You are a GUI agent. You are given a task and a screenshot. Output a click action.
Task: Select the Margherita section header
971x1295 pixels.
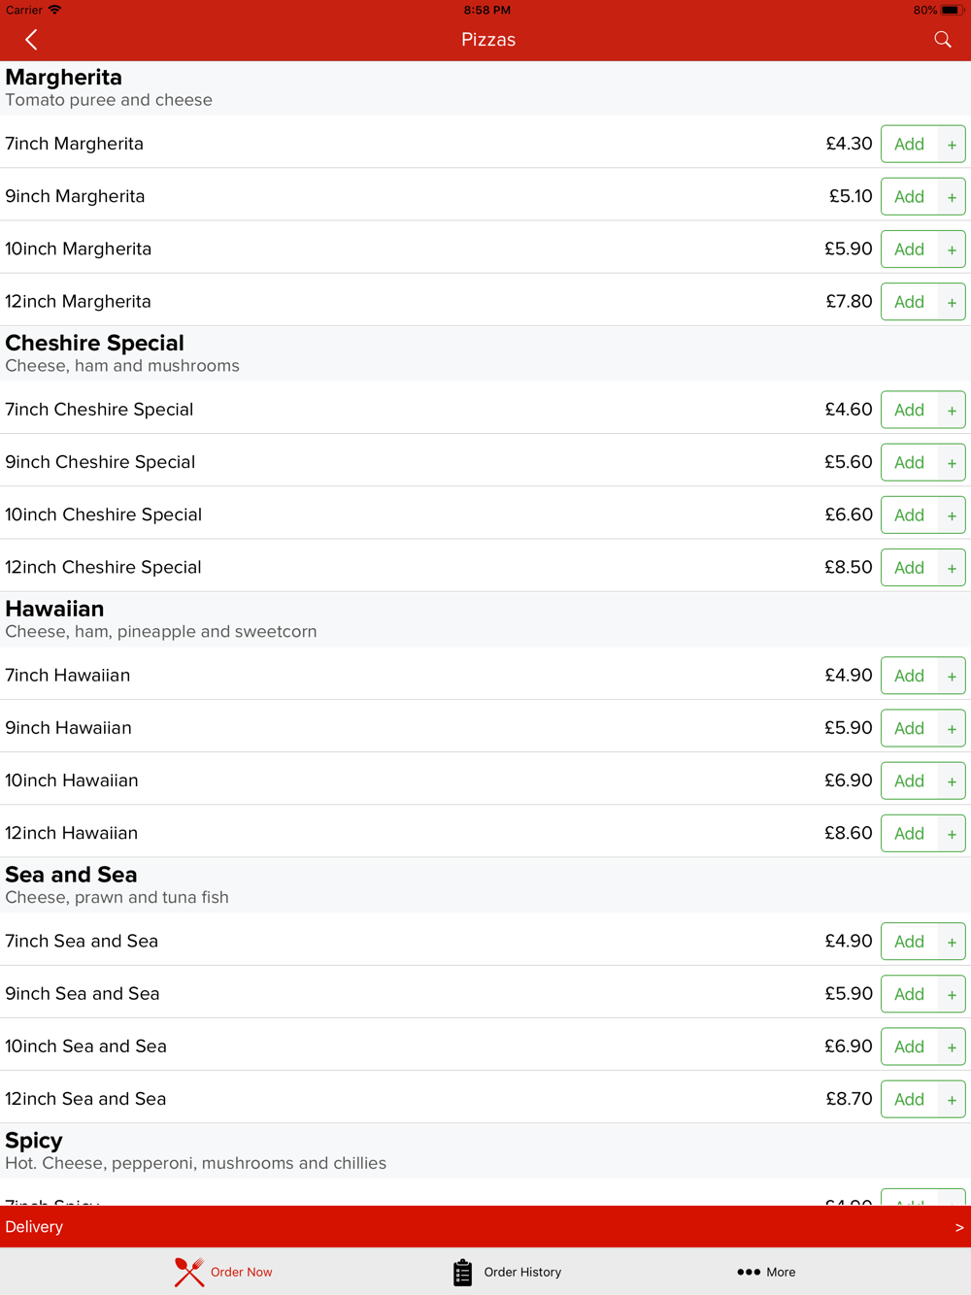(64, 78)
